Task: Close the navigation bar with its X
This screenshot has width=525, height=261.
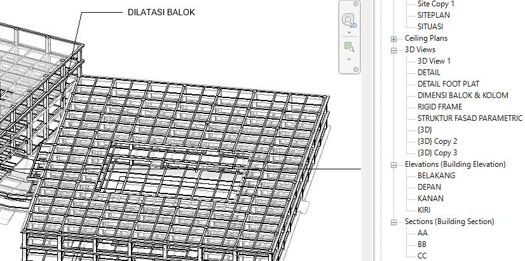Action: click(x=356, y=4)
